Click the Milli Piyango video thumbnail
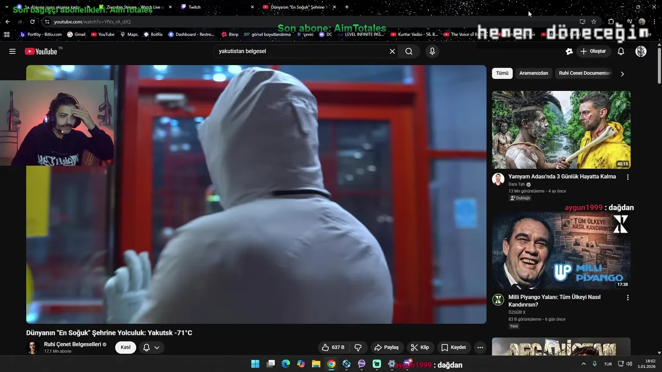The image size is (662, 372). (561, 251)
